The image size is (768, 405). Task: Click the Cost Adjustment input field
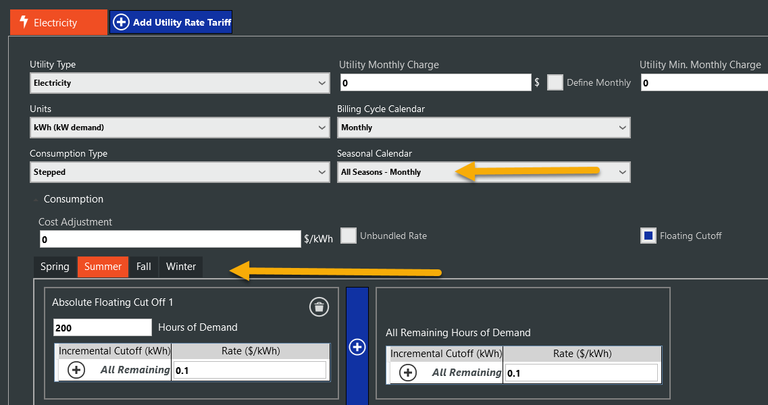(x=170, y=240)
